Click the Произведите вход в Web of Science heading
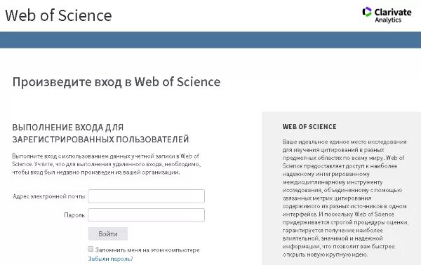This screenshot has height=265, width=421. click(116, 82)
